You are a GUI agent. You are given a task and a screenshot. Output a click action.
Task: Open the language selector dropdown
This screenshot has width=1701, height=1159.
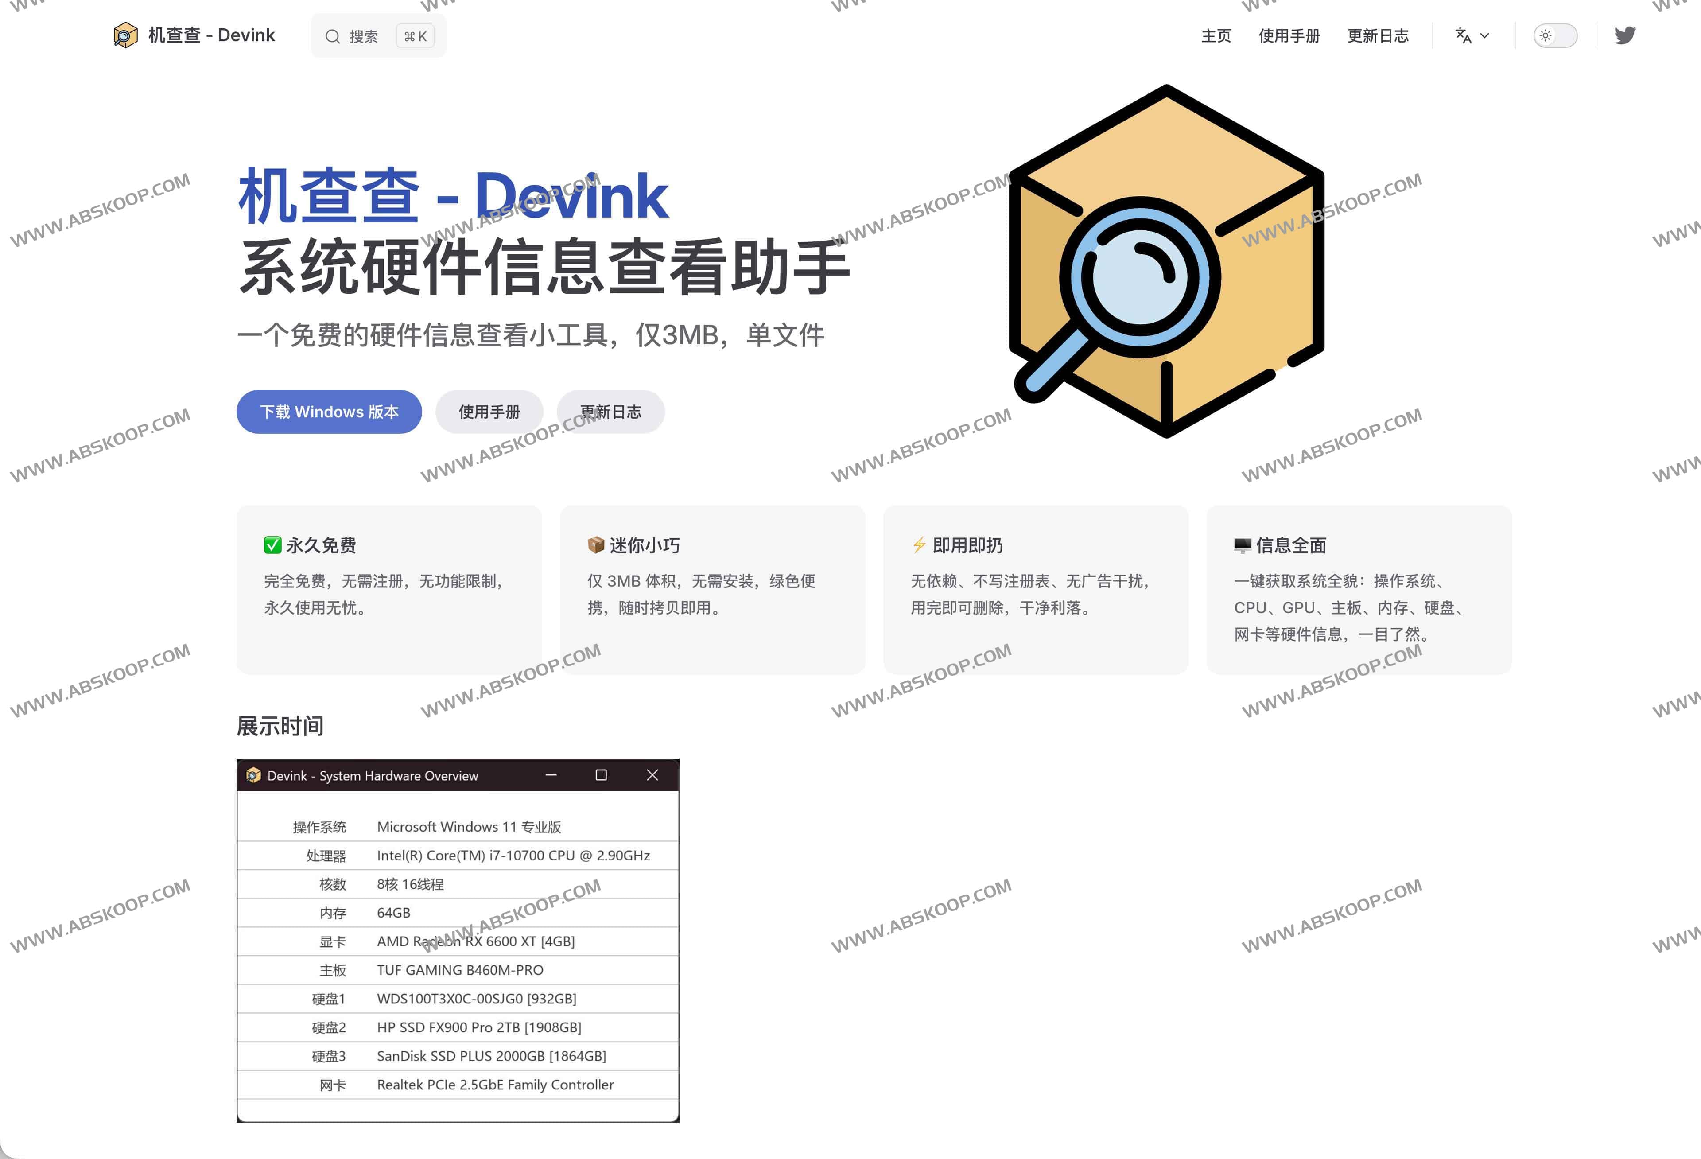click(x=1472, y=35)
